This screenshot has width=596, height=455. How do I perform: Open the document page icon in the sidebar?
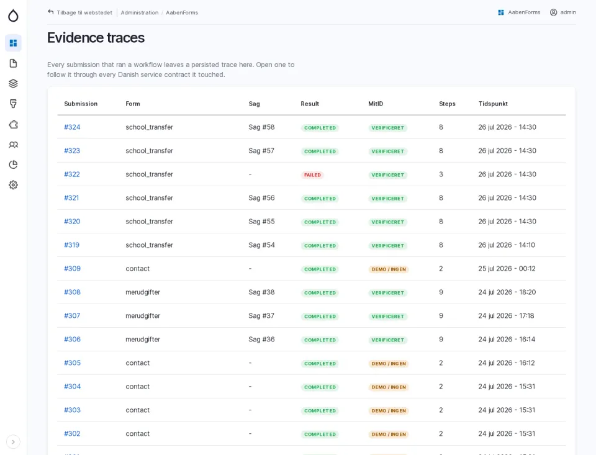tap(13, 63)
